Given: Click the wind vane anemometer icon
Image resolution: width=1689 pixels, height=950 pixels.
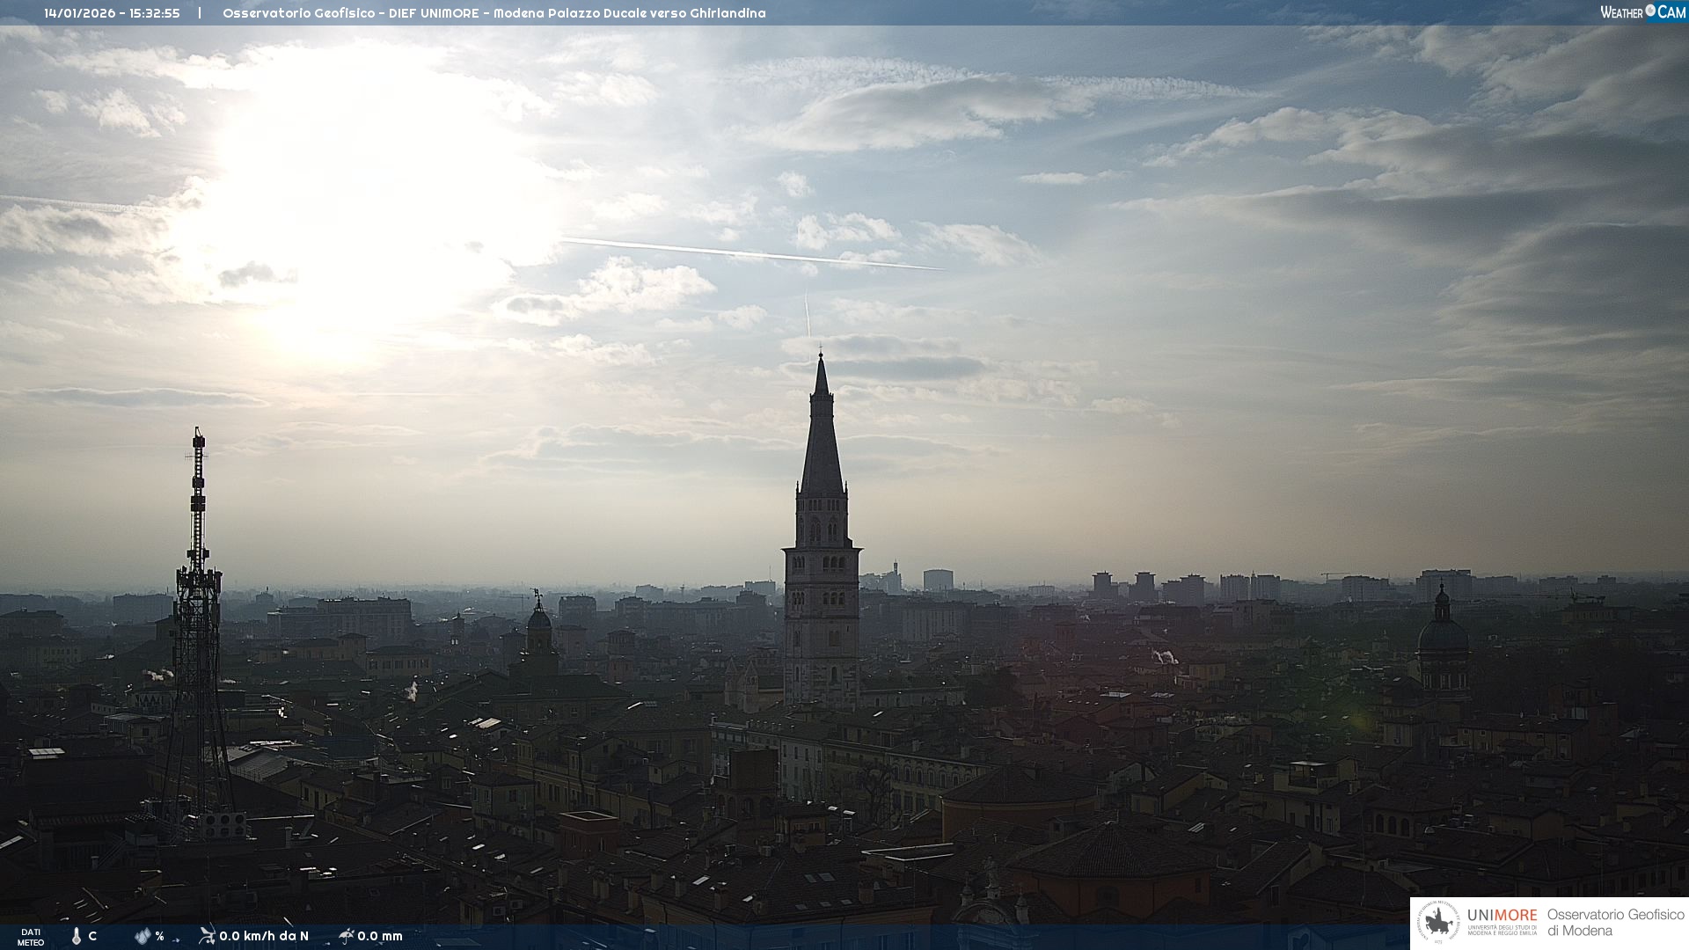Looking at the screenshot, I should pos(207,935).
